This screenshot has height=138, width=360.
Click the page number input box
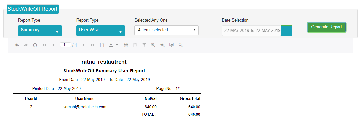pos(65,45)
